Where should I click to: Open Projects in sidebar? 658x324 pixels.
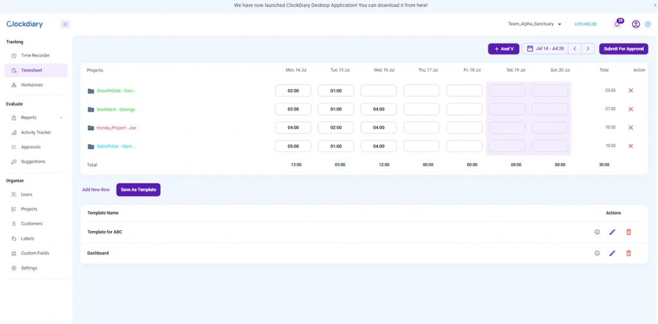point(36,209)
